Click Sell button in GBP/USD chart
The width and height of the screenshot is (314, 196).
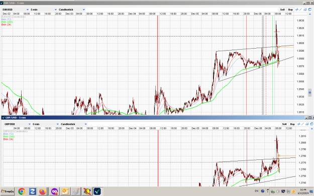click(x=284, y=124)
